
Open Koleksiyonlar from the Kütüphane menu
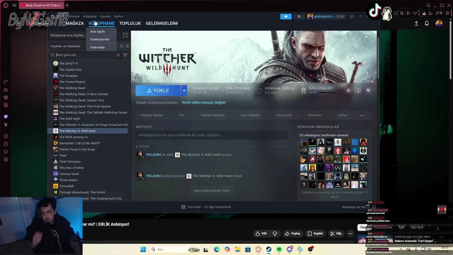(x=100, y=39)
